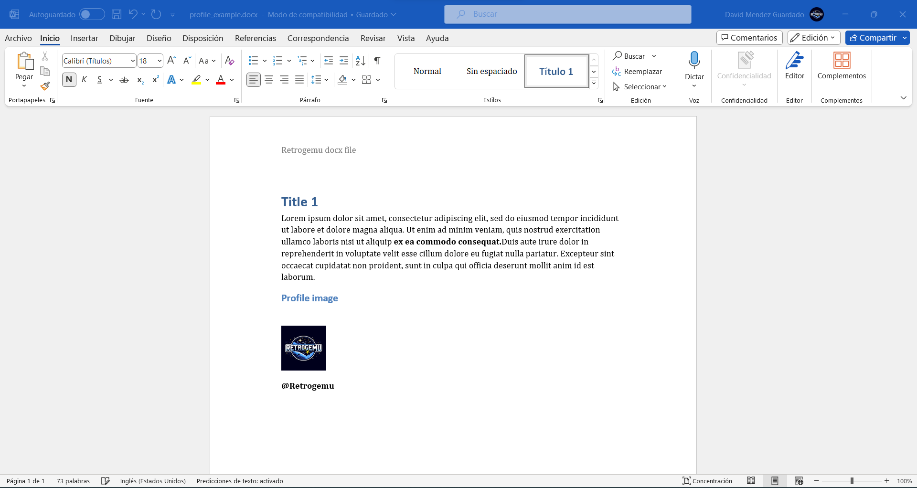Click the Concentración focus mode button
This screenshot has height=488, width=917.
[x=707, y=481]
